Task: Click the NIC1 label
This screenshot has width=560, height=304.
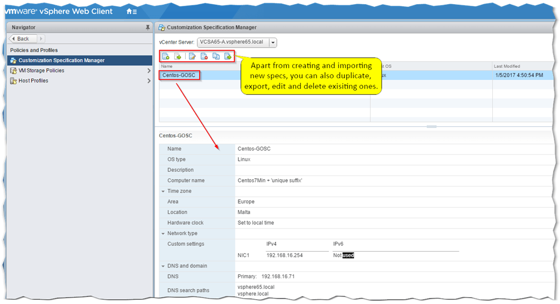Action: [x=243, y=255]
